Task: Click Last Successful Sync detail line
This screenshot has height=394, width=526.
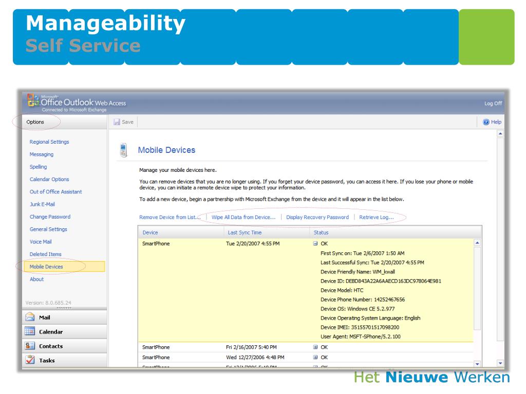Action: click(372, 262)
